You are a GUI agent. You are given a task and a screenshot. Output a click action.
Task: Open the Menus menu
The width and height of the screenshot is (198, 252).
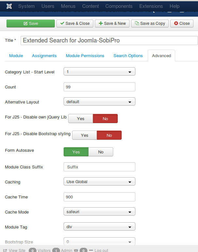(x=68, y=6)
